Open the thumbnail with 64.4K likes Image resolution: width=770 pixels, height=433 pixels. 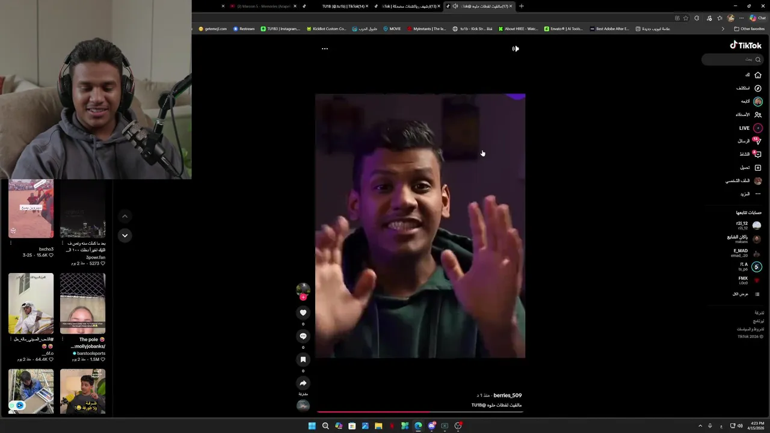point(31,303)
